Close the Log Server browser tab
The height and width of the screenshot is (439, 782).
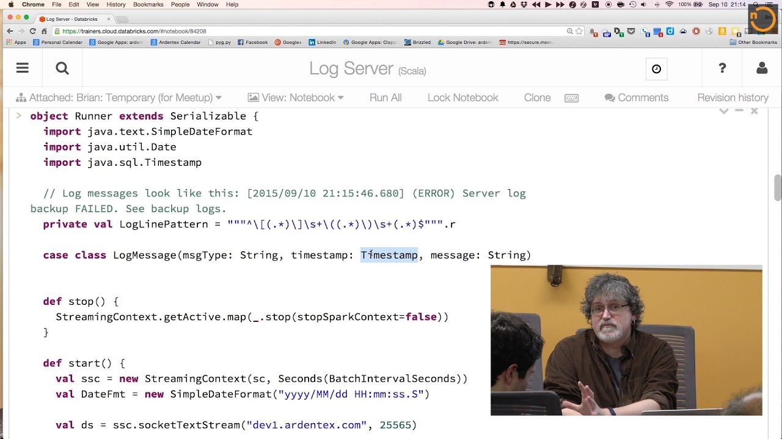[109, 19]
